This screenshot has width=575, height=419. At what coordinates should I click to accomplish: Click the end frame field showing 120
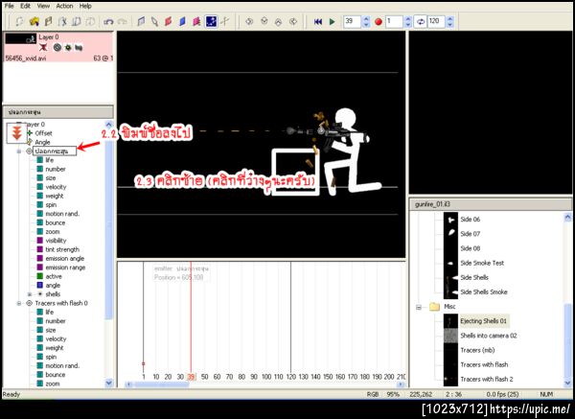[436, 21]
